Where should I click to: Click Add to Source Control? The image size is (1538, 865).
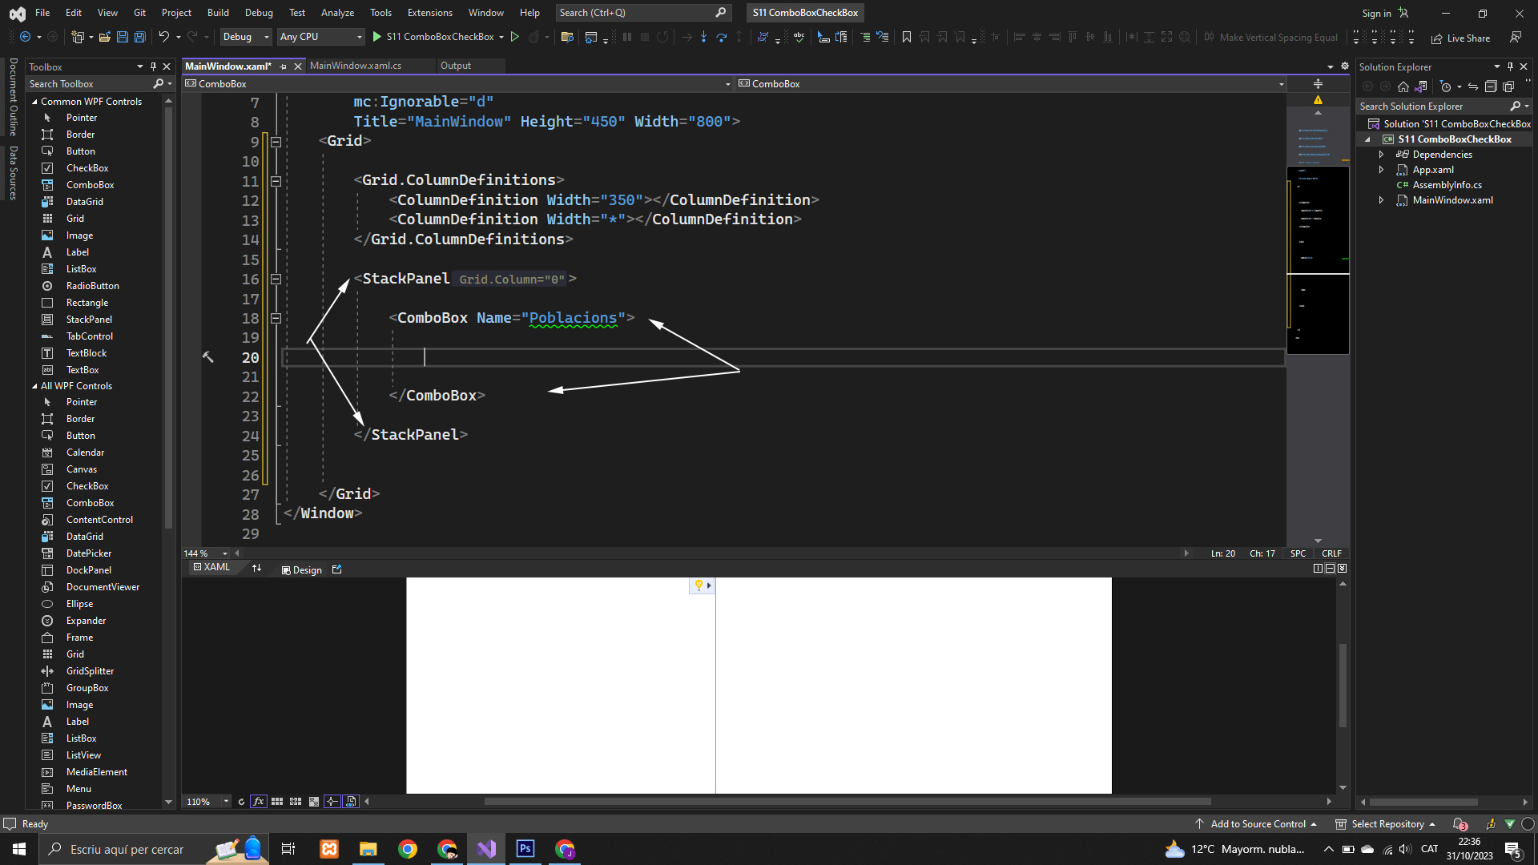[x=1257, y=824]
